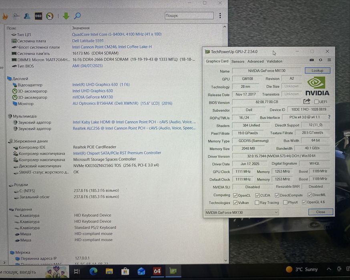Open Microsoft Edge from the taskbar
Viewport: 350px width, 280px height.
pyautogui.click(x=94, y=271)
